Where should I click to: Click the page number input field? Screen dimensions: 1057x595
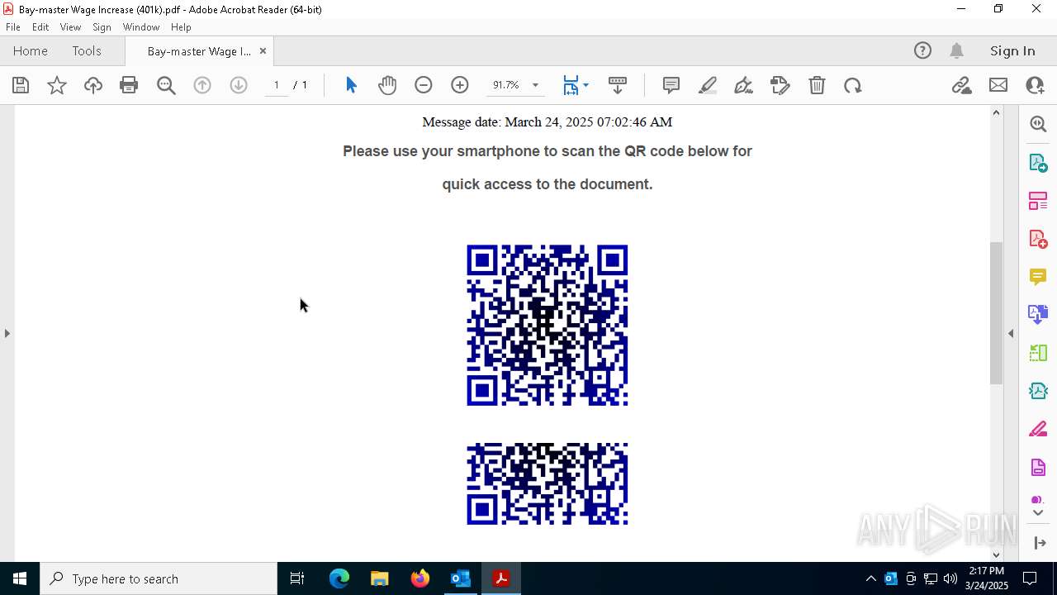pyautogui.click(x=277, y=85)
